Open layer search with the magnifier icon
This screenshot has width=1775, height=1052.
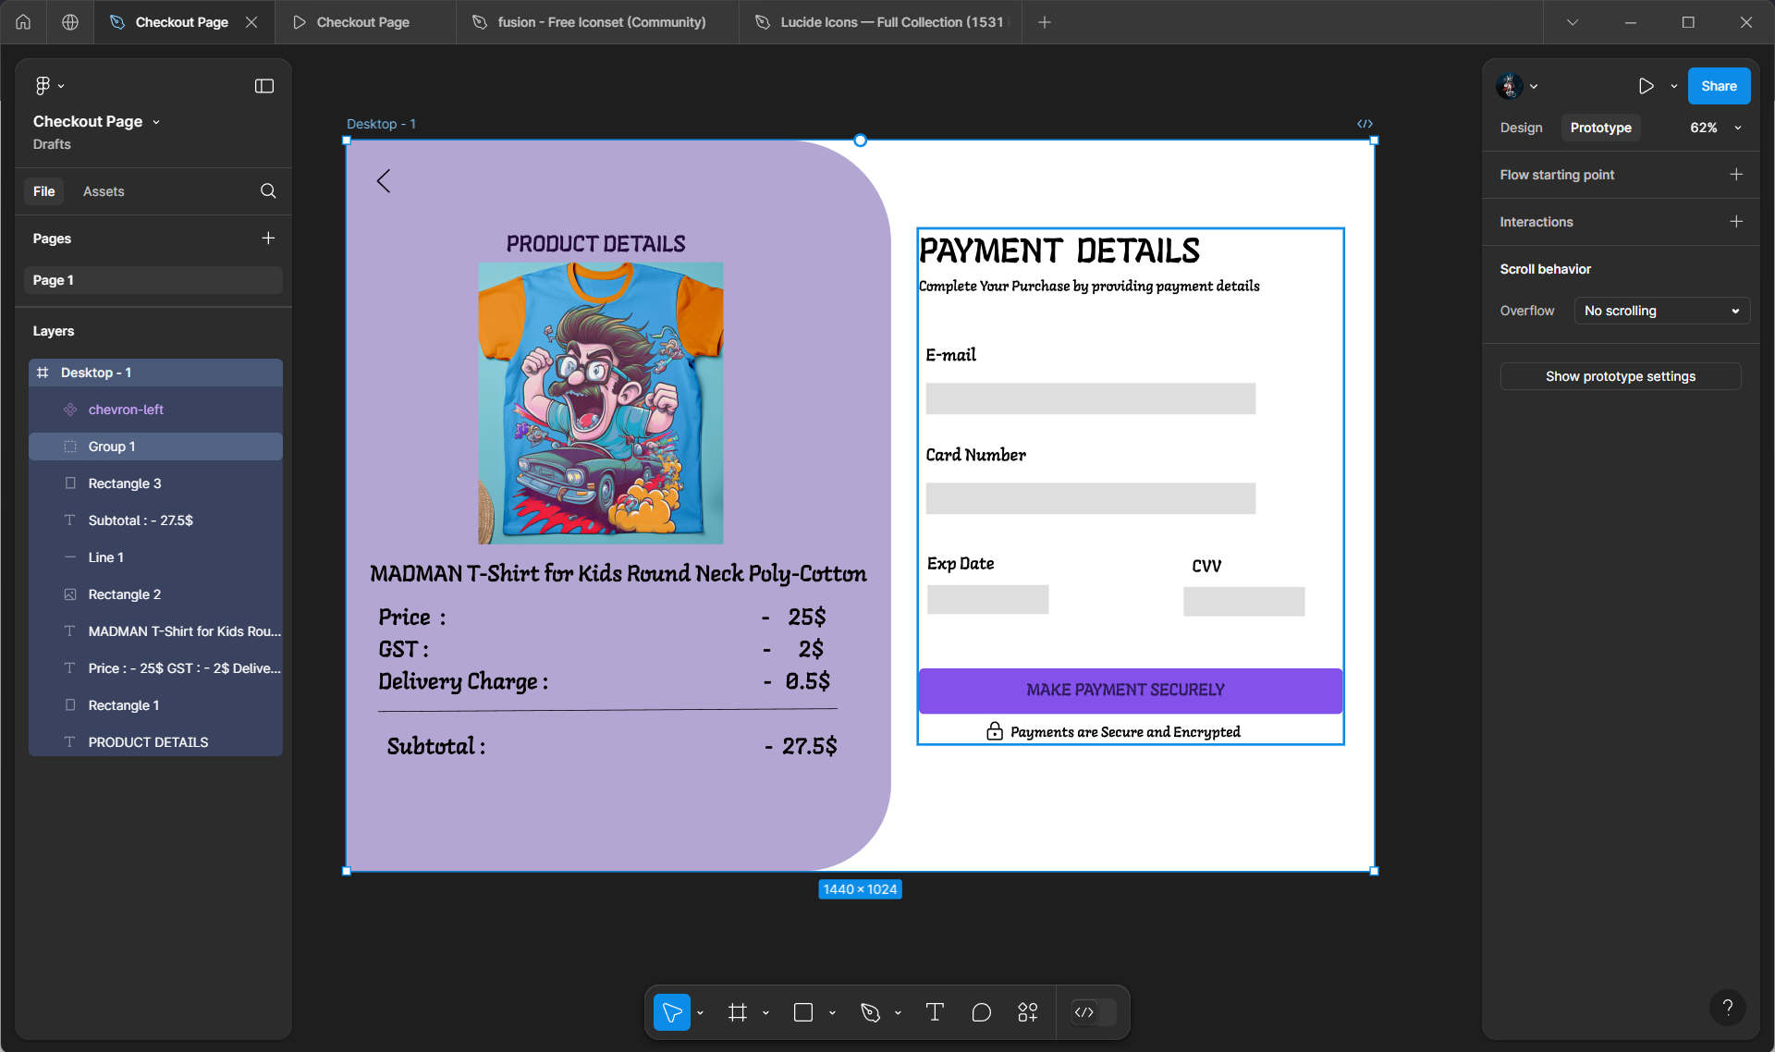267,191
